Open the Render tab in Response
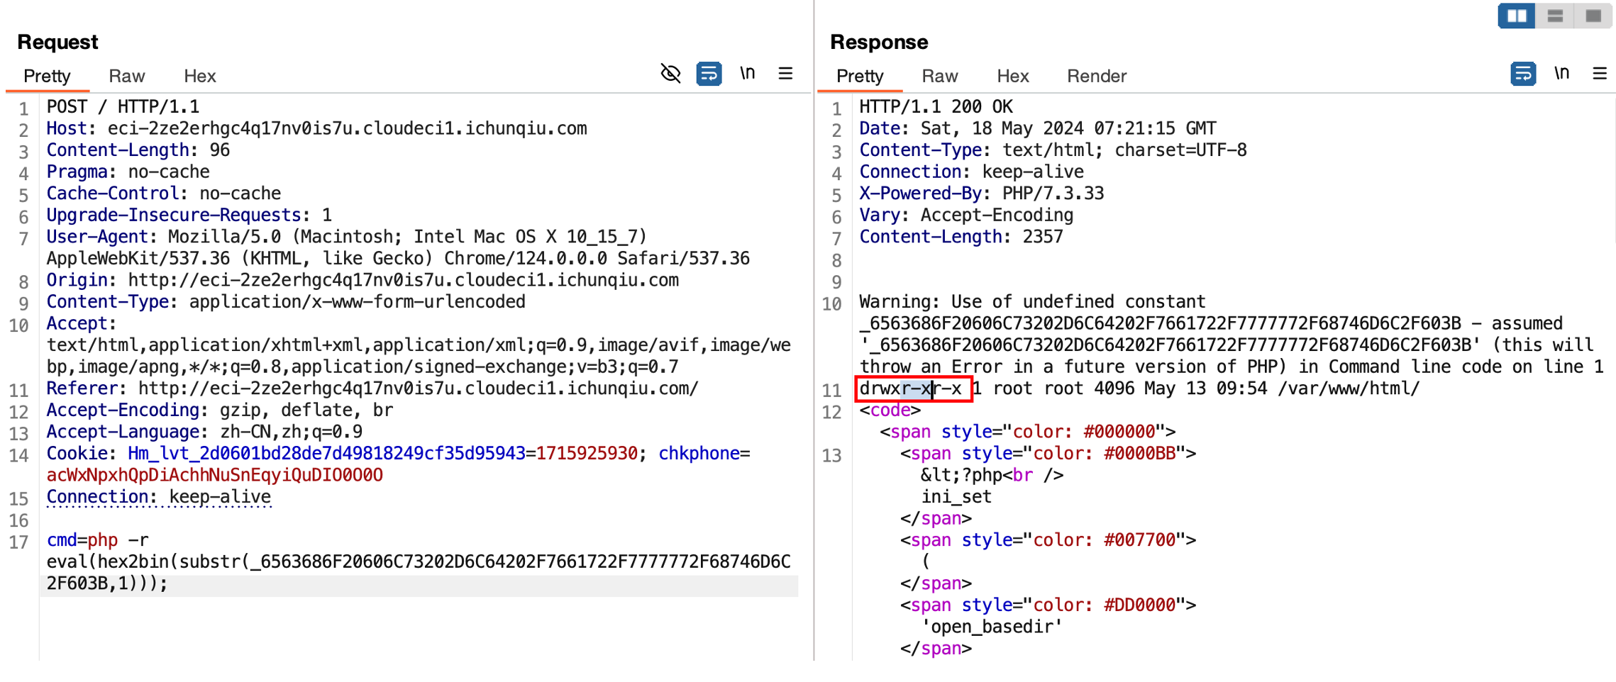The height and width of the screenshot is (682, 1616). [x=1097, y=76]
